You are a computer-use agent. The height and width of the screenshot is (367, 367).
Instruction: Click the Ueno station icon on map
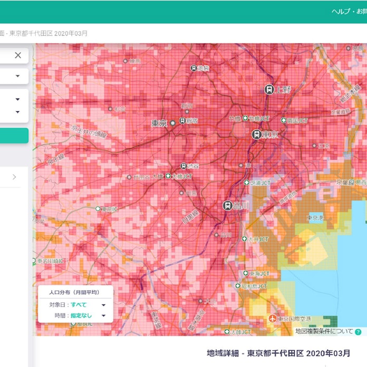[x=269, y=90]
